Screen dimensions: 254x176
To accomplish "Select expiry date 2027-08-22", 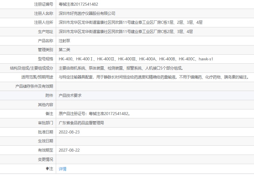I will [x=69, y=150].
